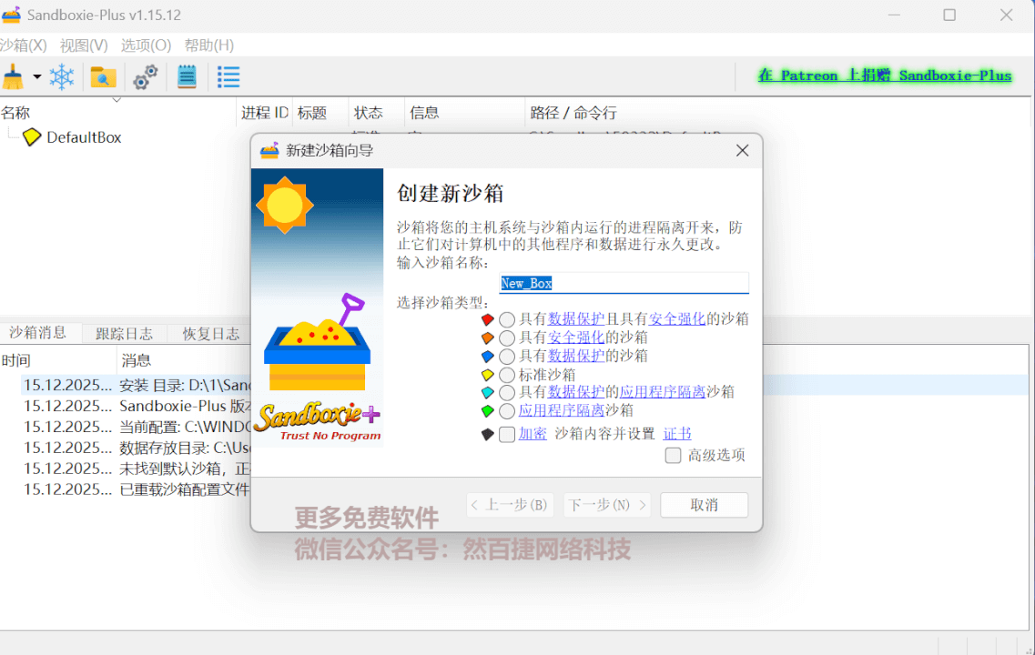Select the 标准沙箱 radio button
This screenshot has height=655, width=1035.
pos(507,374)
